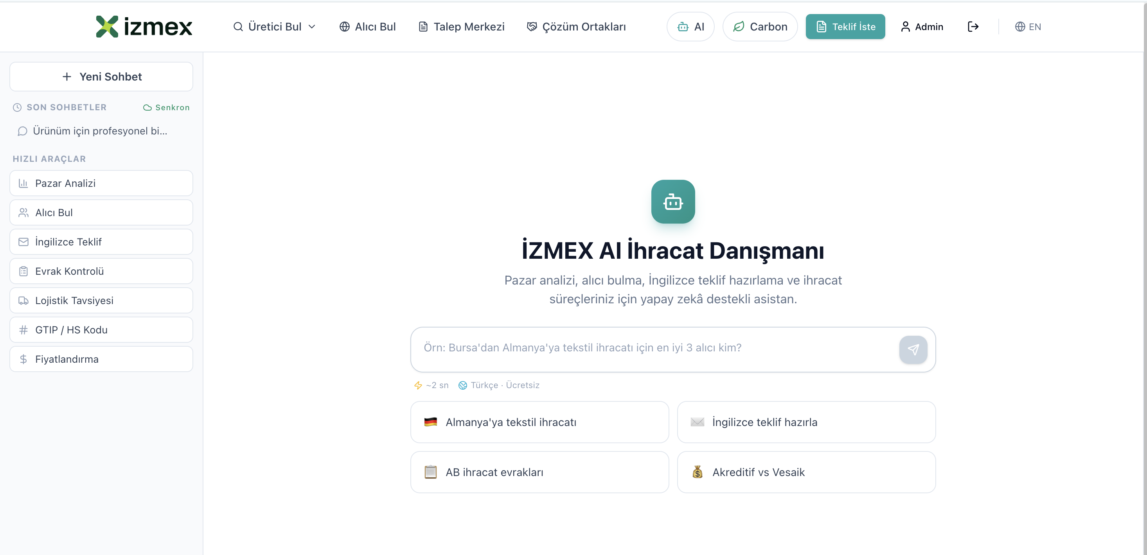
Task: Open the Lojistik Tavsiyesi quick tool
Action: click(x=101, y=301)
